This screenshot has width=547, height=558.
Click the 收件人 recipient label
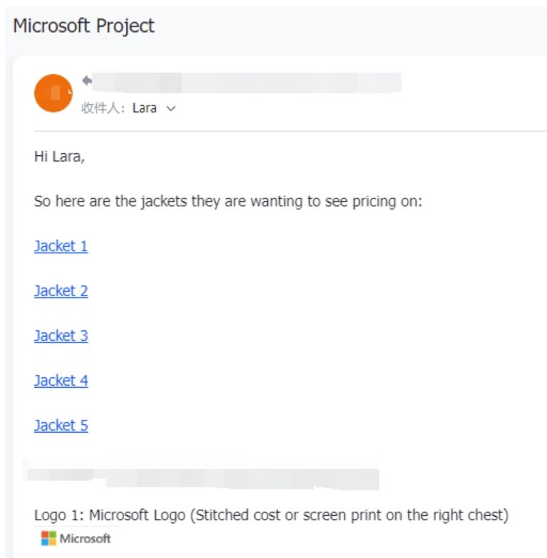tap(104, 109)
